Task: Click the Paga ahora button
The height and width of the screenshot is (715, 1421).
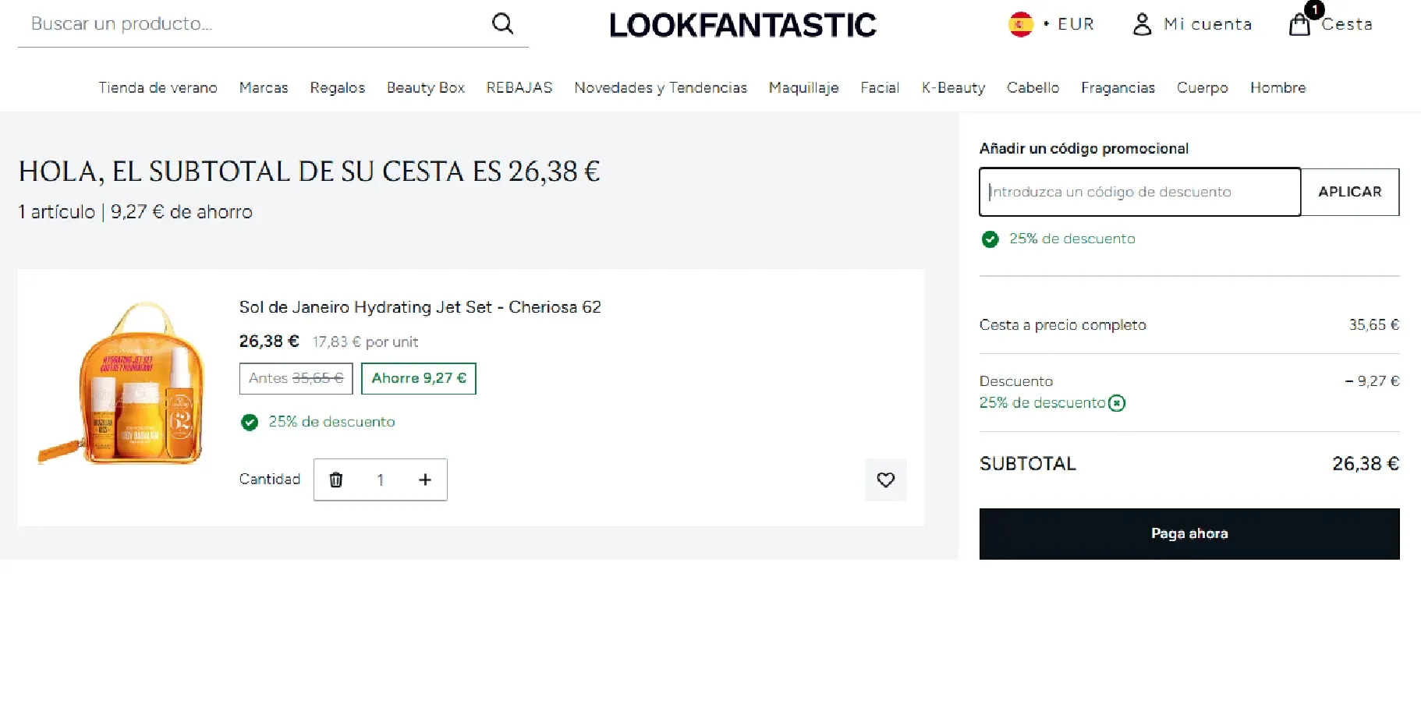Action: click(x=1189, y=534)
